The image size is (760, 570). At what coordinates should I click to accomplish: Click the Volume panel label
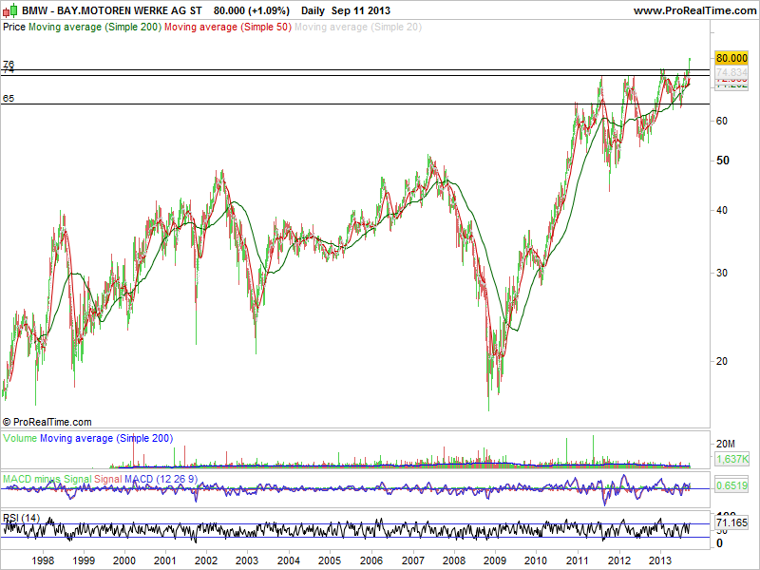(x=20, y=438)
